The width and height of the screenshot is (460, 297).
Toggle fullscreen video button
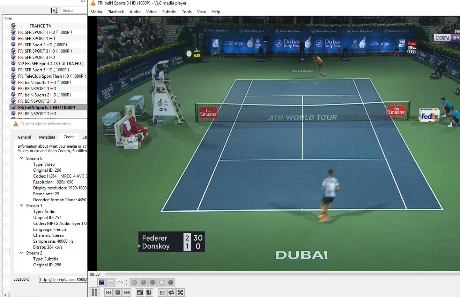140,292
